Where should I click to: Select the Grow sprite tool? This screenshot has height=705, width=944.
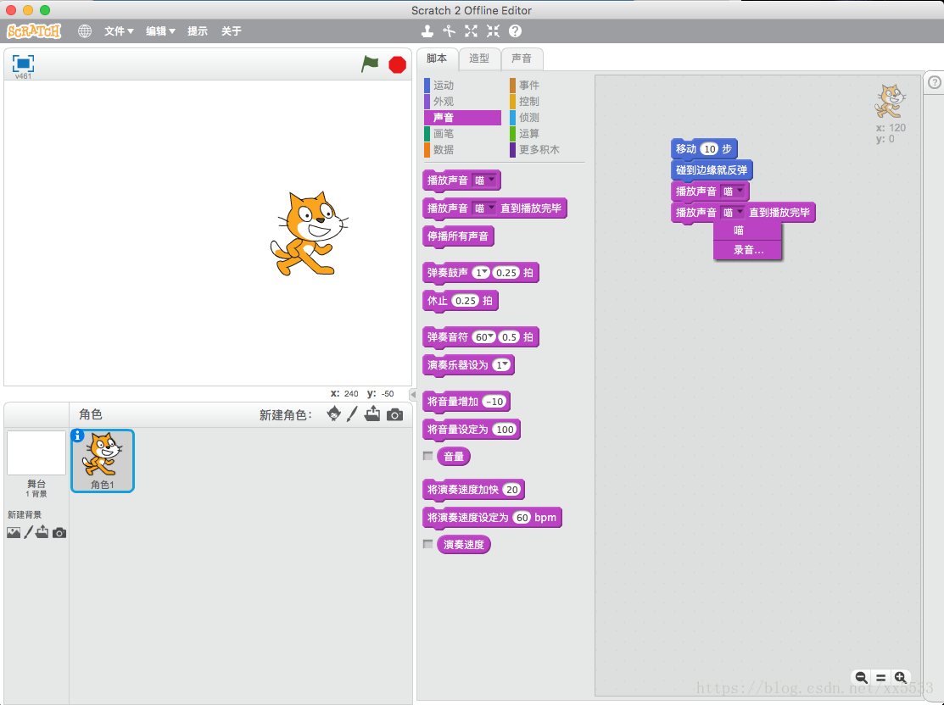[471, 31]
